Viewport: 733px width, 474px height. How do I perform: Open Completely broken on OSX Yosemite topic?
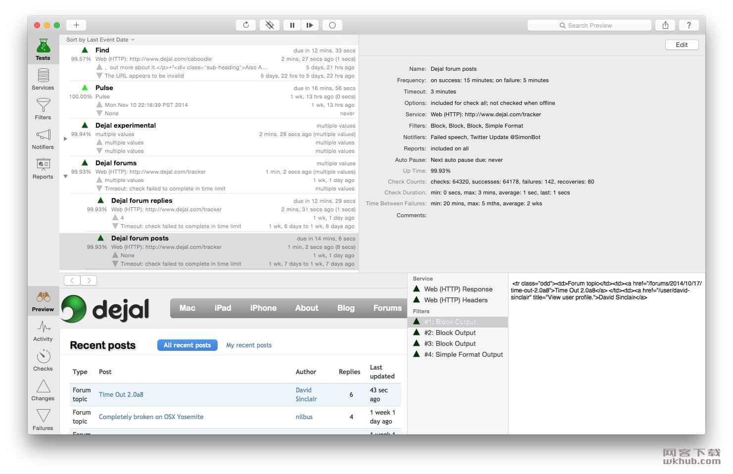[x=151, y=417]
